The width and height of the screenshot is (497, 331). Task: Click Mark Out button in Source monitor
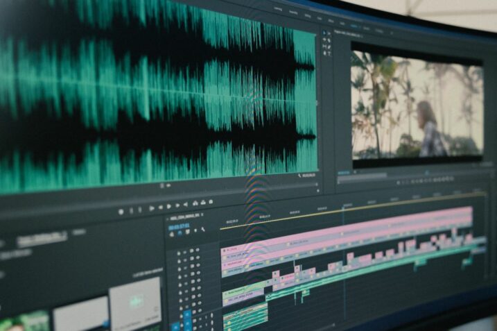pos(140,210)
